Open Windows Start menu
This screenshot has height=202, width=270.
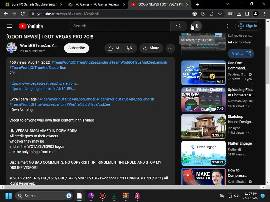click(8, 196)
